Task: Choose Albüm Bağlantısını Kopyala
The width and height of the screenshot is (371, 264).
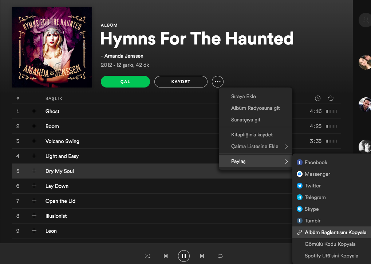Action: click(x=335, y=233)
